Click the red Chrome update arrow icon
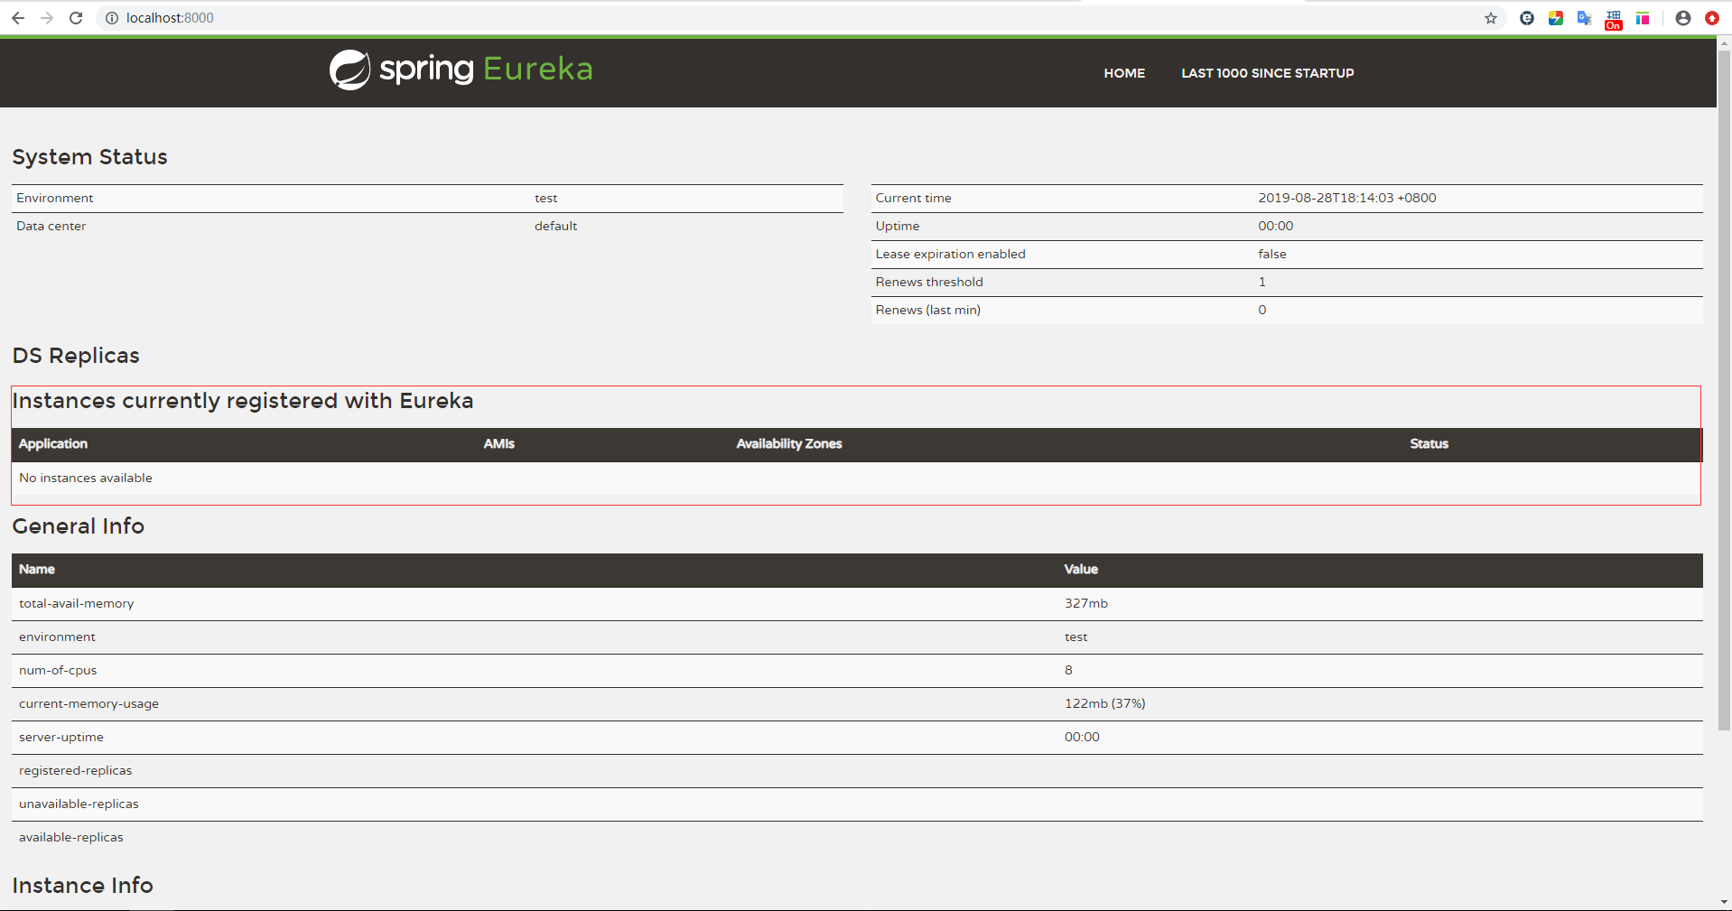Viewport: 1732px width, 911px height. [x=1711, y=18]
